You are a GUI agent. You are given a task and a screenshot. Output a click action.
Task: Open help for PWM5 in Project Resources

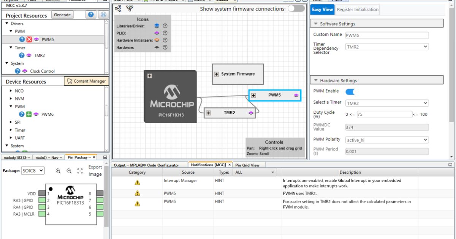(22, 39)
